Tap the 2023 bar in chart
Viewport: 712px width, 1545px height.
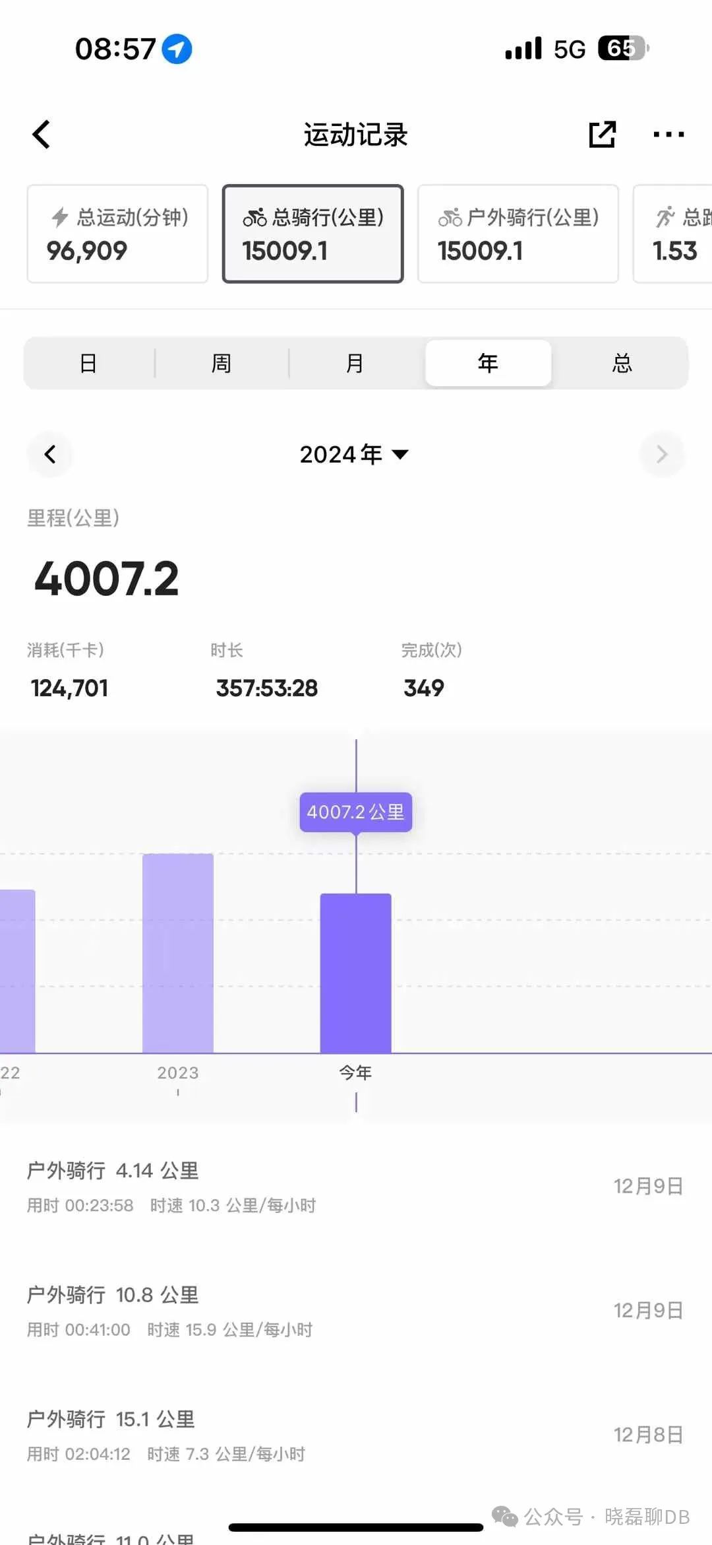178,953
